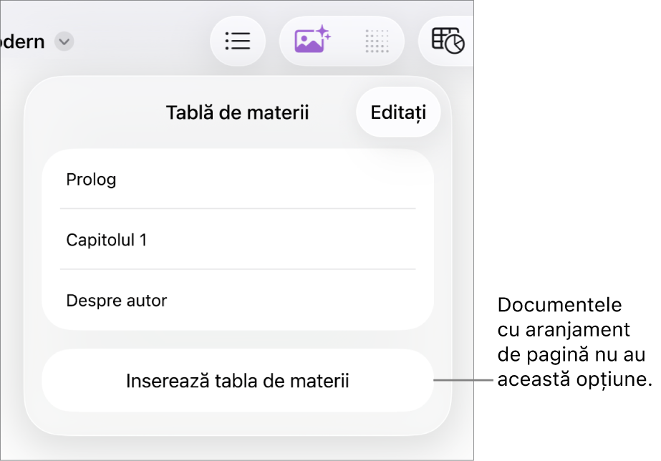Click Inserează tabla de materii
The height and width of the screenshot is (461, 661).
(238, 381)
